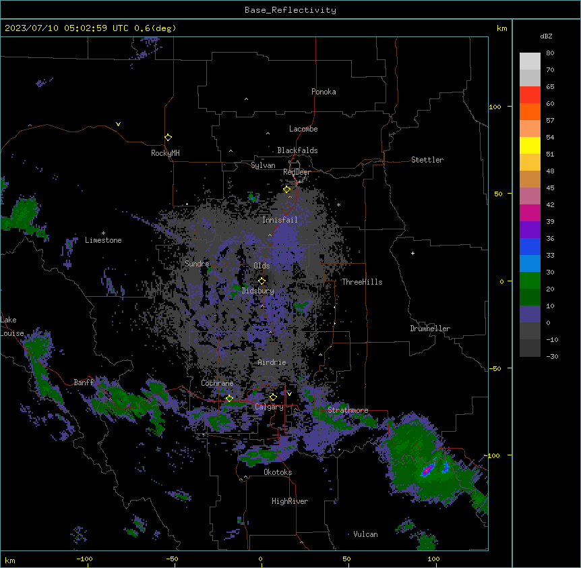Select the Blackfalds label

click(297, 150)
